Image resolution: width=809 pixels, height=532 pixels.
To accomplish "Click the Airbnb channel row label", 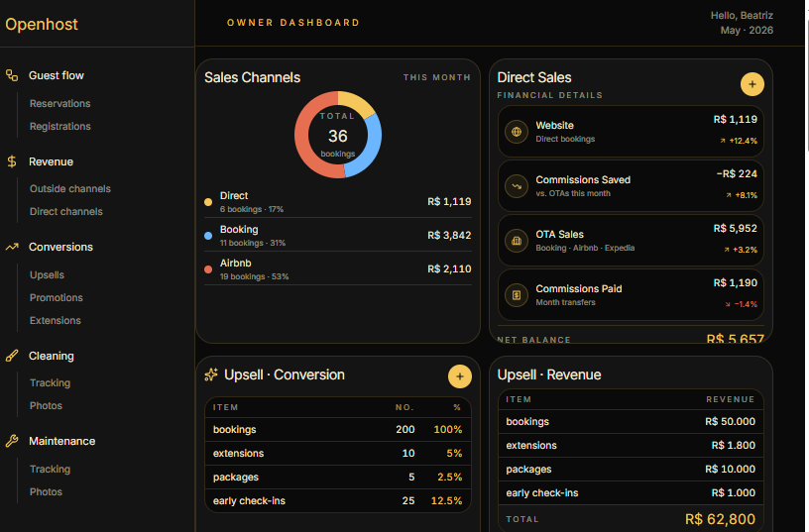I will point(235,263).
